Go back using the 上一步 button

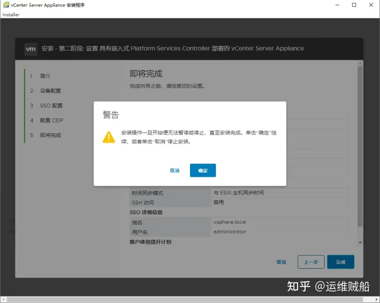pos(311,262)
